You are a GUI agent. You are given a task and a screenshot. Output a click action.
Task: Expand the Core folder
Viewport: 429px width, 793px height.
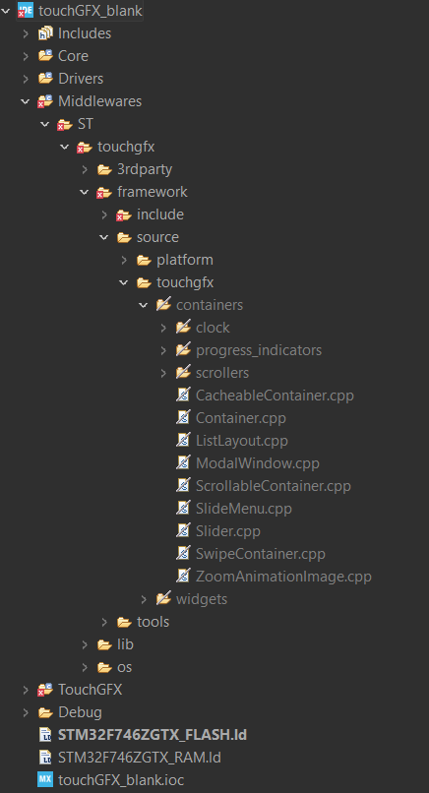26,56
